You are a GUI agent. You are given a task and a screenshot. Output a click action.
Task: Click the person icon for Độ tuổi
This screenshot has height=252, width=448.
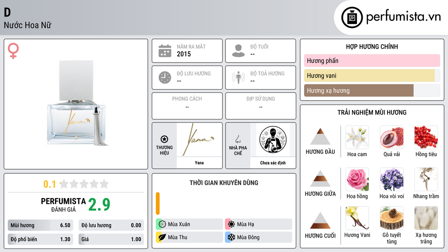pyautogui.click(x=238, y=51)
